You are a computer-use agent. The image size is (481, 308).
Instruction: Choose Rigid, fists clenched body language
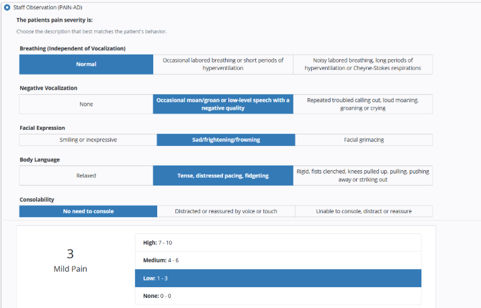(363, 176)
